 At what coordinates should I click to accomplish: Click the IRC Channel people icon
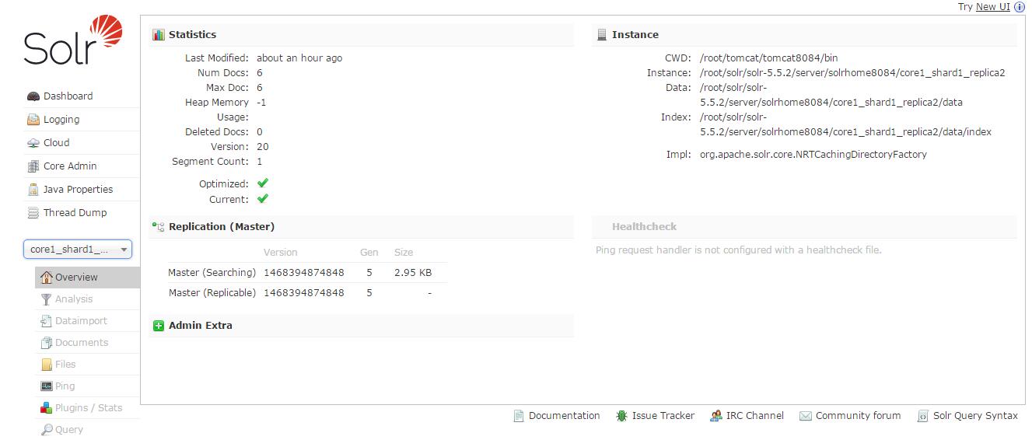(x=716, y=417)
